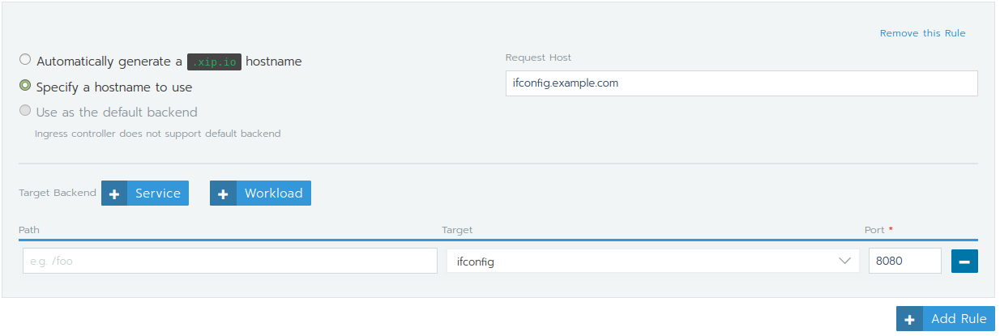Click the plus icon beside Add Rule
The width and height of the screenshot is (1000, 336).
[x=909, y=319]
